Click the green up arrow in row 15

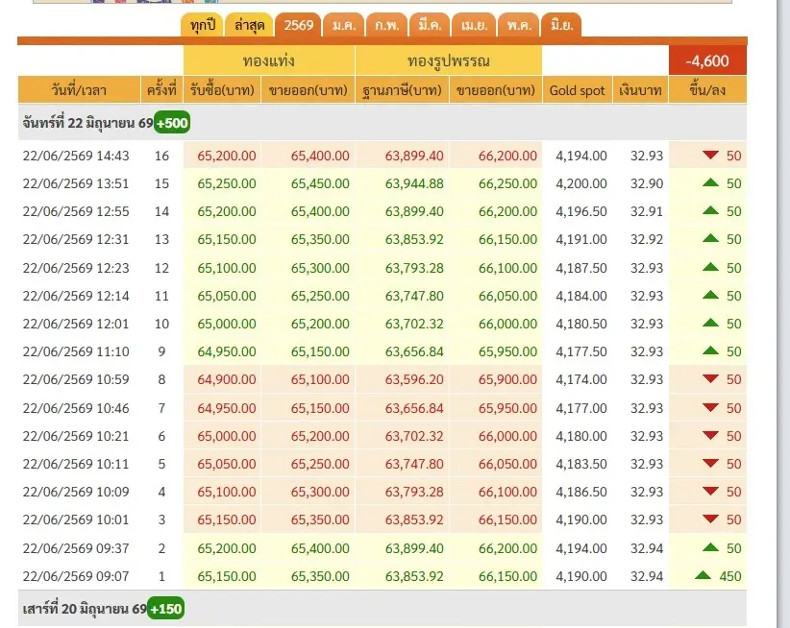point(710,182)
